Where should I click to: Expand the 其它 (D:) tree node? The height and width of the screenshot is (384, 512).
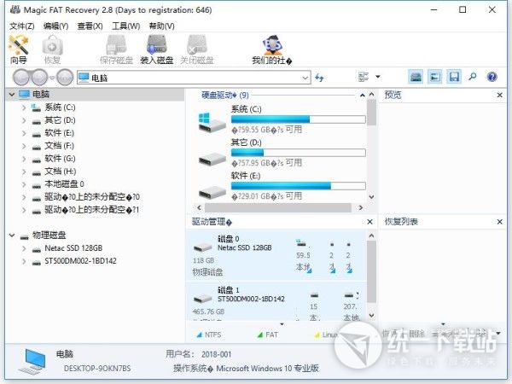pyautogui.click(x=24, y=120)
